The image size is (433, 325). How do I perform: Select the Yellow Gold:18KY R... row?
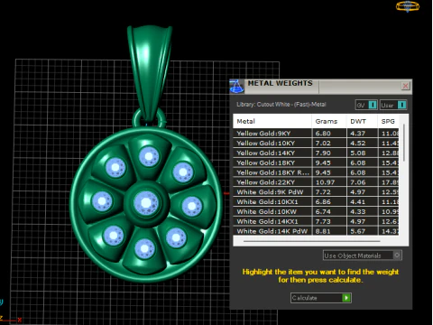[x=316, y=172]
